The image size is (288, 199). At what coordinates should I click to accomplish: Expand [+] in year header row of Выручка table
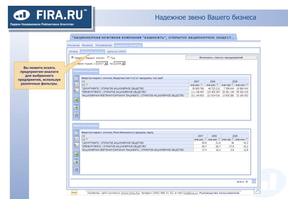click(x=83, y=82)
